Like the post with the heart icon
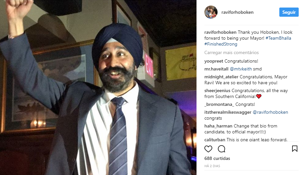Screen dimensions: 301x175 [208, 149]
